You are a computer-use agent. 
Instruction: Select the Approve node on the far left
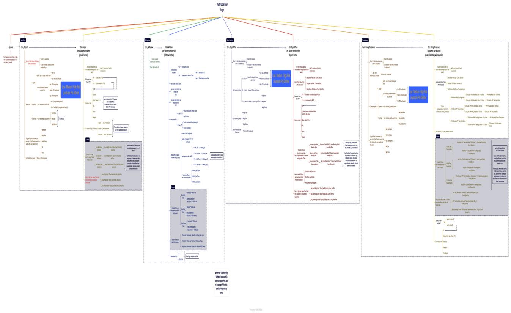tap(11, 47)
